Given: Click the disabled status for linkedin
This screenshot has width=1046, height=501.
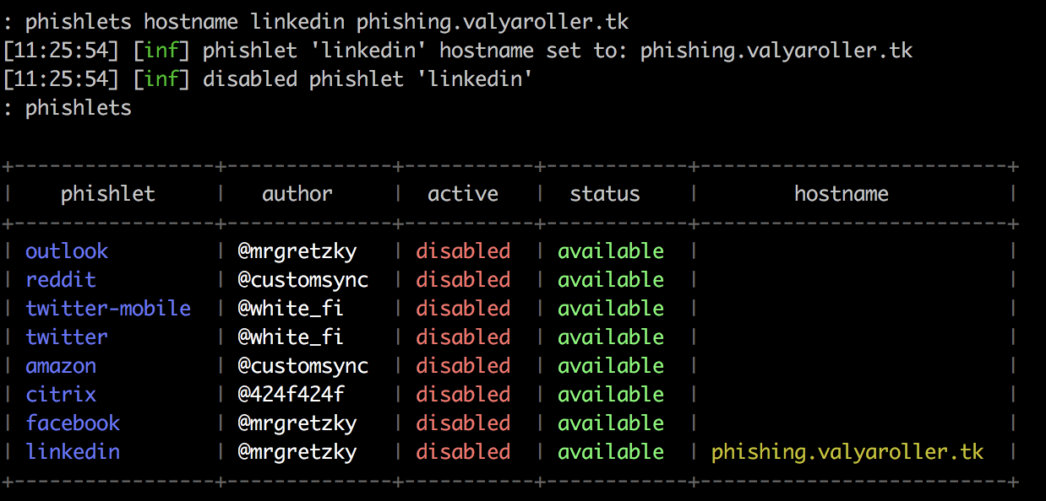Looking at the screenshot, I should tap(463, 452).
